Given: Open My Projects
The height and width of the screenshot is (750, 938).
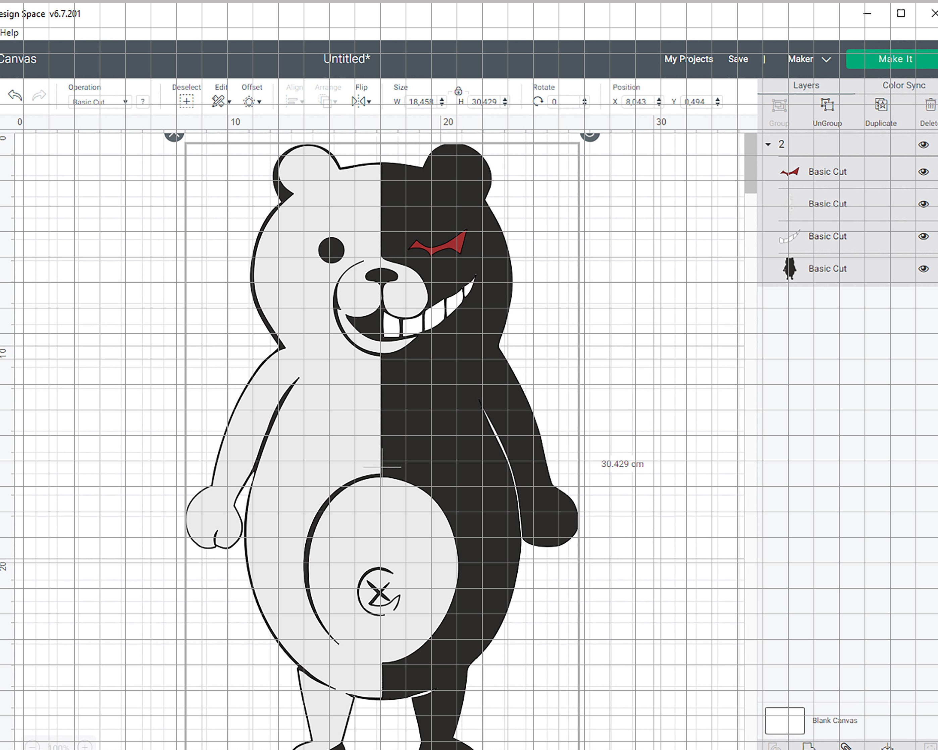Looking at the screenshot, I should (688, 59).
